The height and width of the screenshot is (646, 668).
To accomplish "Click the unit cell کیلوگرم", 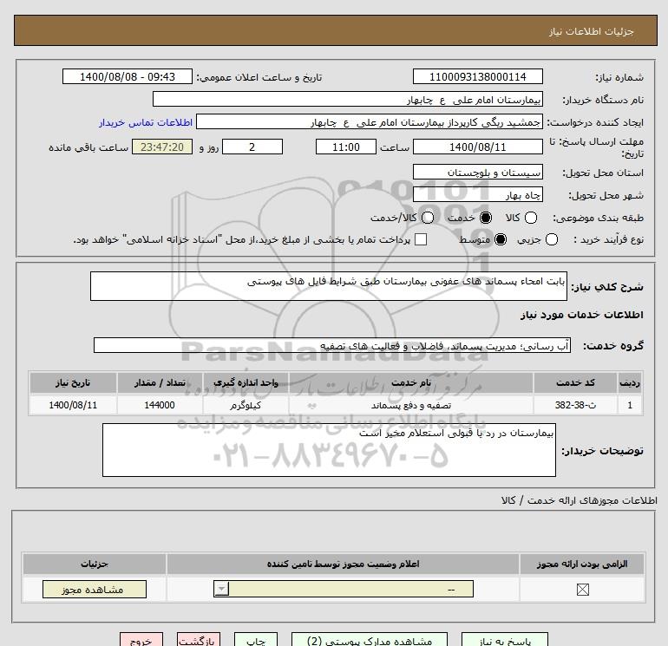I will [246, 405].
